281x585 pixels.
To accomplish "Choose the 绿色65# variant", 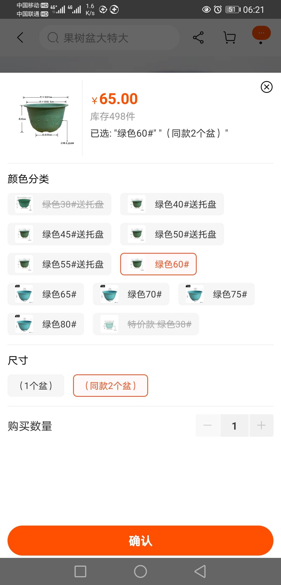I will click(x=46, y=294).
